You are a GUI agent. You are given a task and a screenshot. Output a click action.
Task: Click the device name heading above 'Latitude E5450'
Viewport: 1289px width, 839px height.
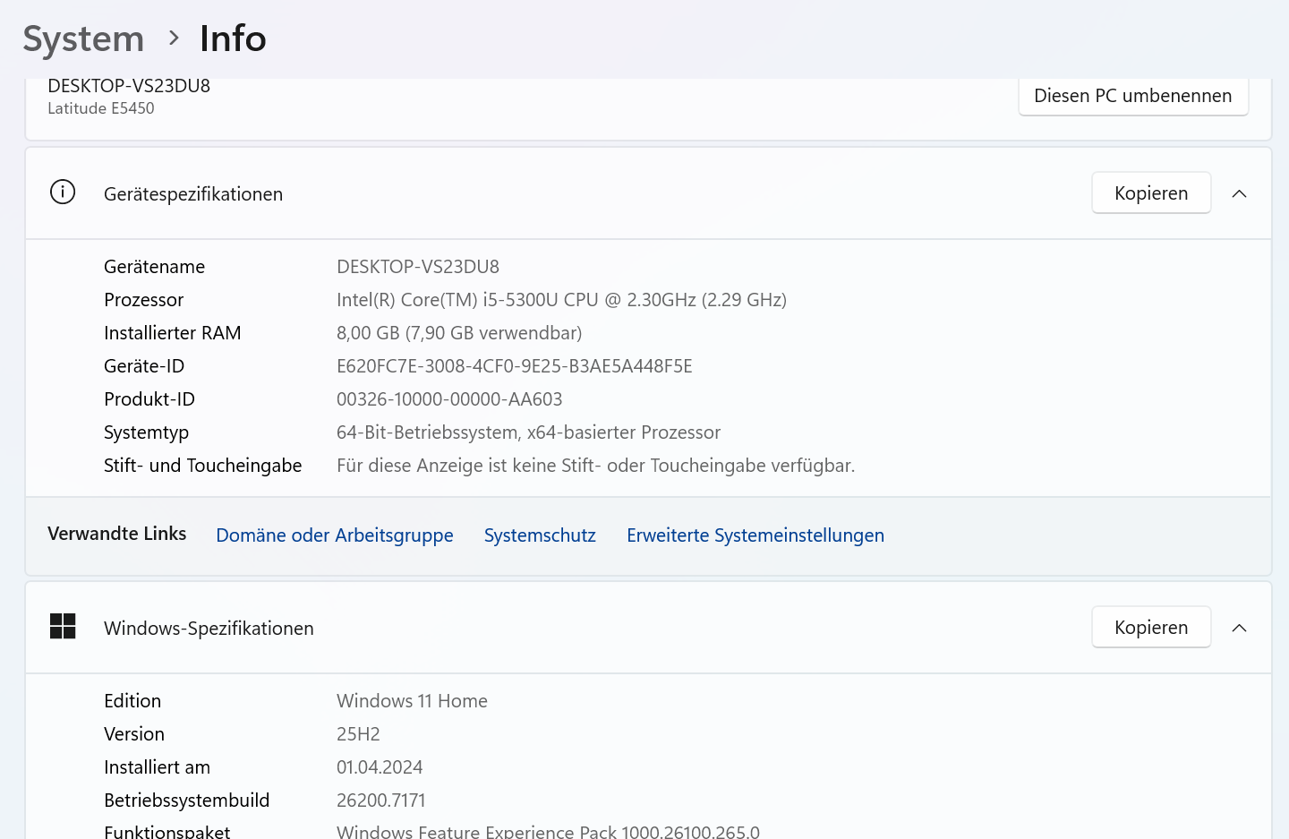[129, 86]
